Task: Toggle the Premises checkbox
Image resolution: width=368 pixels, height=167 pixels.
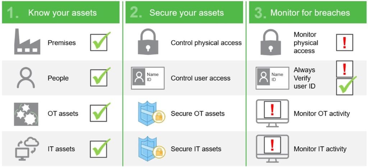Action: coord(99,42)
